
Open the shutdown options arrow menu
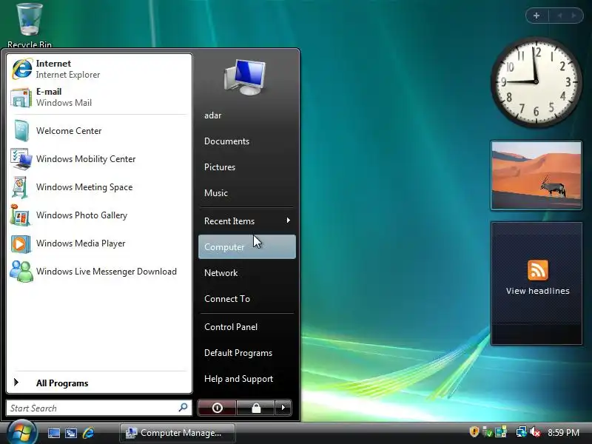pos(283,408)
